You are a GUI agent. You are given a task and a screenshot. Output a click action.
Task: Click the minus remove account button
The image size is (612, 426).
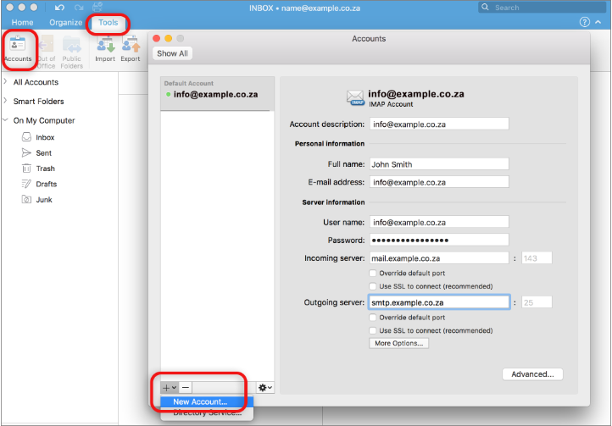point(186,387)
